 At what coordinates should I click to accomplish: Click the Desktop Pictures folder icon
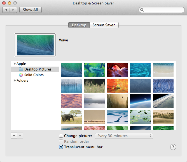click(x=21, y=69)
